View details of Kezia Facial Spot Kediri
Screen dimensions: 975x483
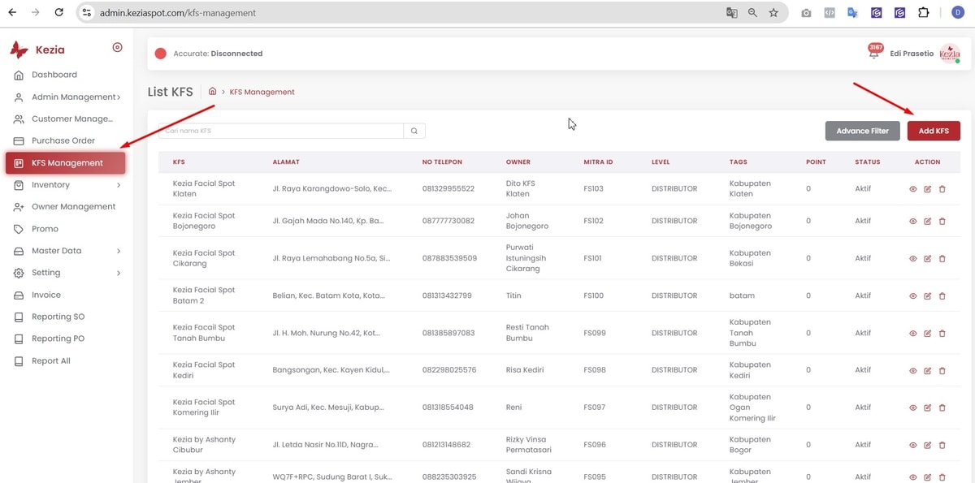tap(912, 370)
